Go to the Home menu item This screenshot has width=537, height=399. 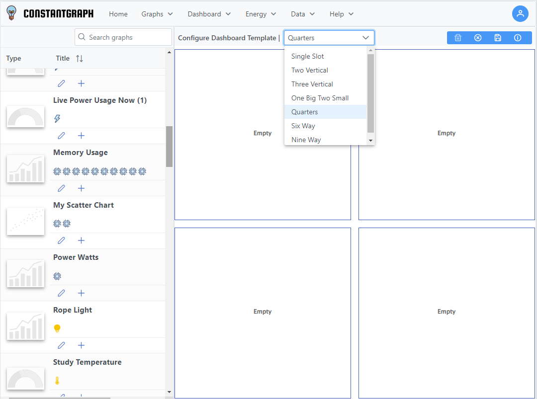[118, 14]
